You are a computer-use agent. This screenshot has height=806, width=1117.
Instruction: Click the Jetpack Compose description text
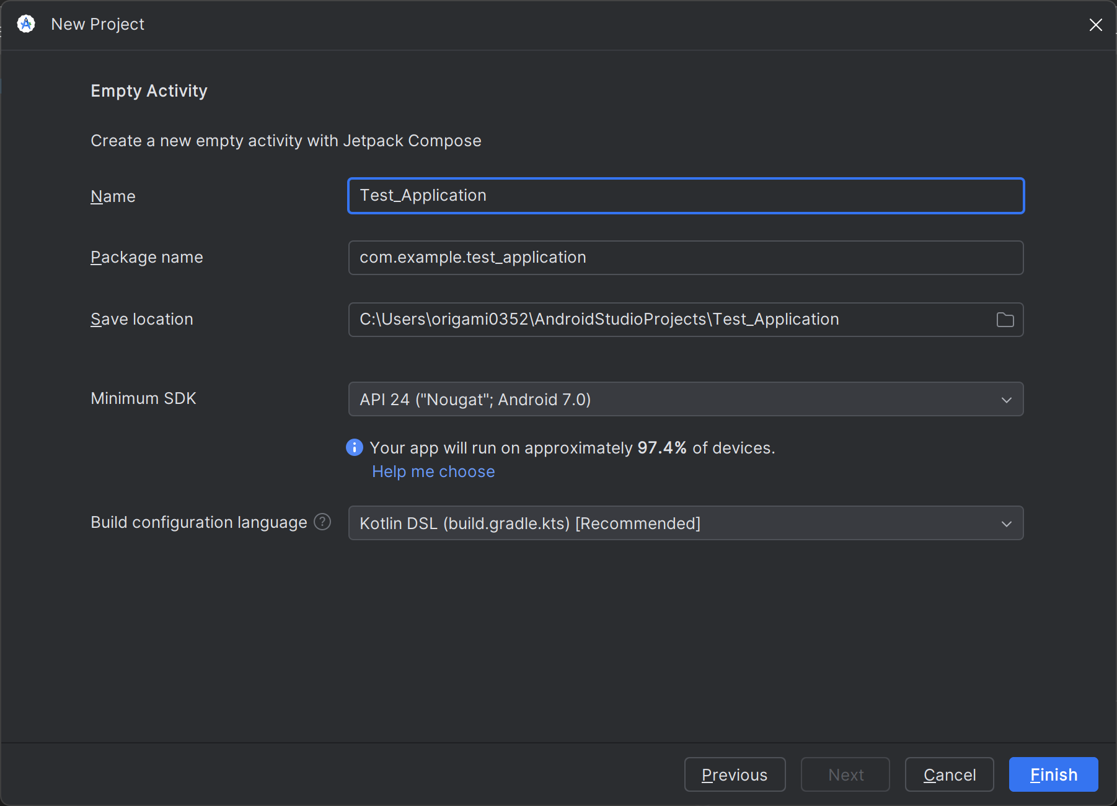coord(286,141)
